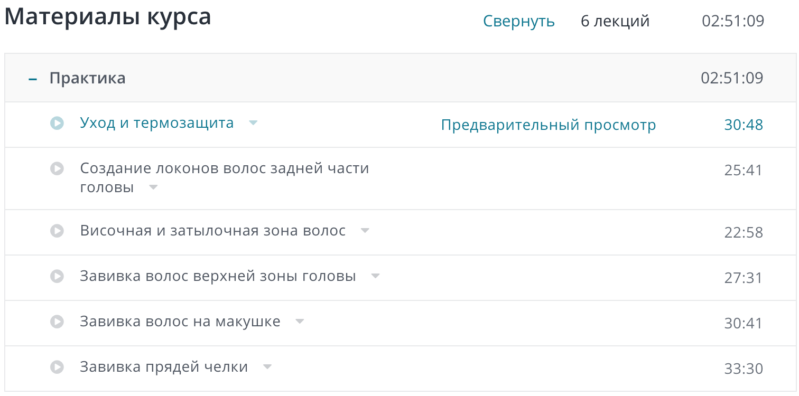799x396 pixels.
Task: Click the 30:48 duration of first lecture
Action: tap(743, 125)
